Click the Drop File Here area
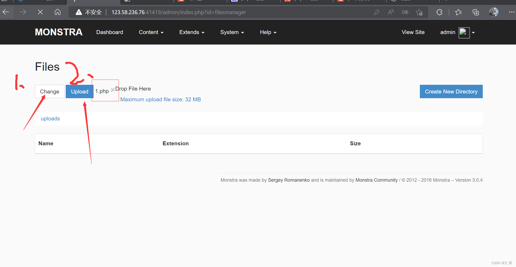The height and width of the screenshot is (267, 516). click(x=133, y=89)
